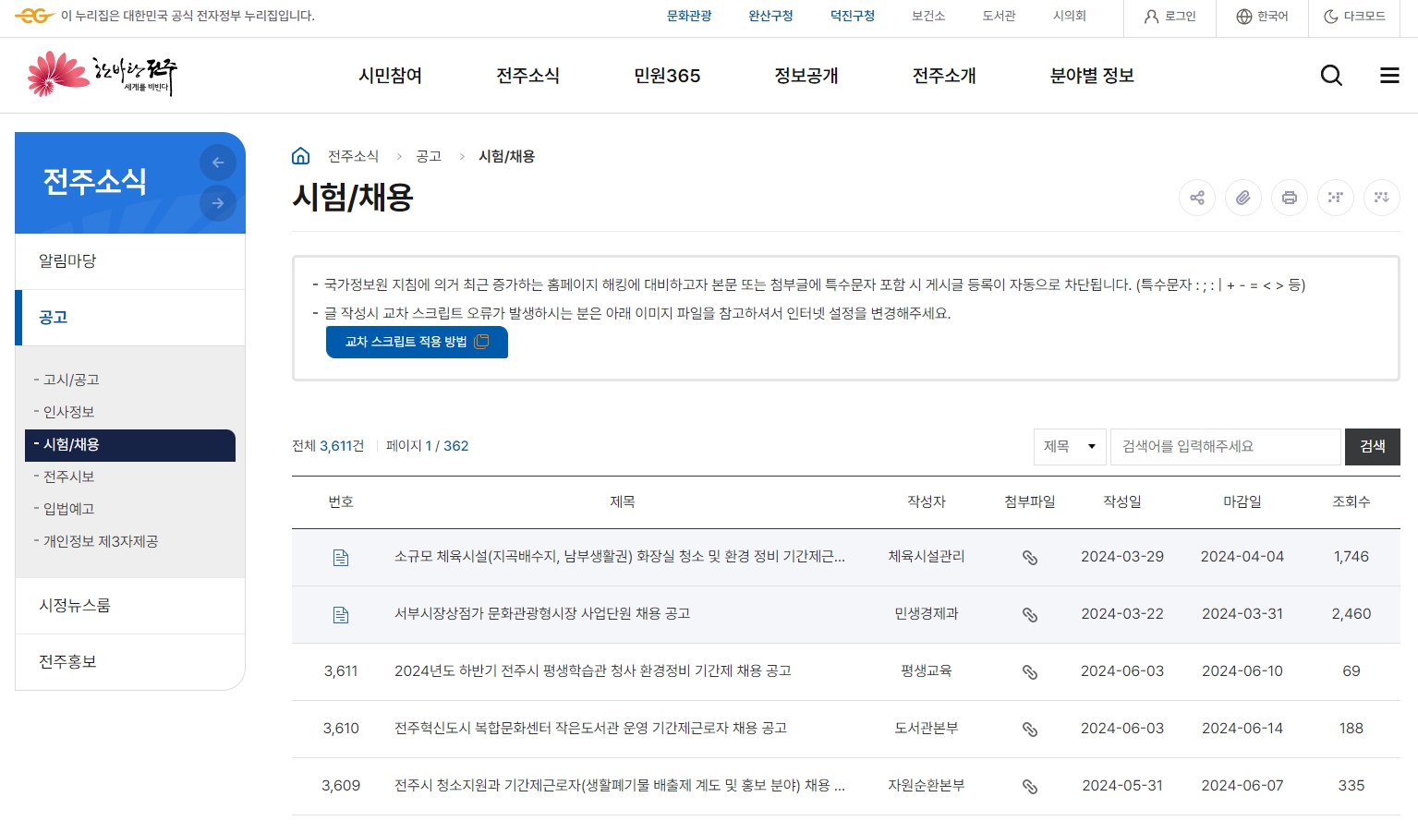Screen dimensions: 1418x833
Task: Open the 시민참여 main menu
Action: 390,76
